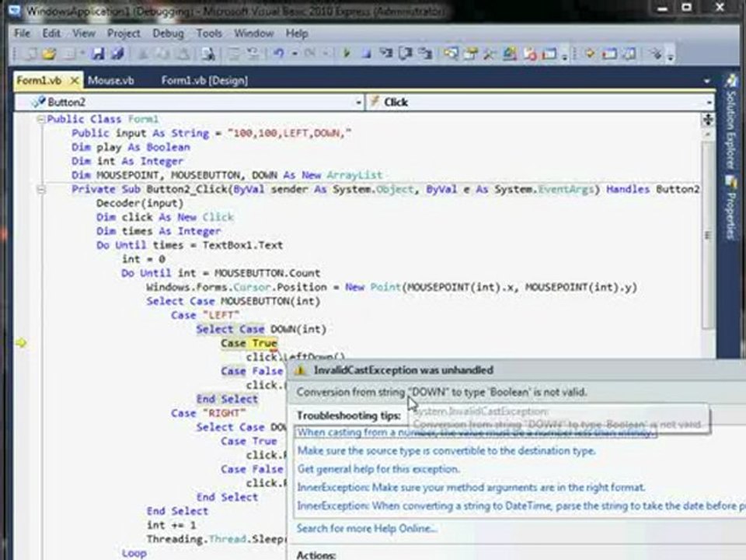The width and height of the screenshot is (746, 560).
Task: Click the Undo arrow icon
Action: (279, 54)
